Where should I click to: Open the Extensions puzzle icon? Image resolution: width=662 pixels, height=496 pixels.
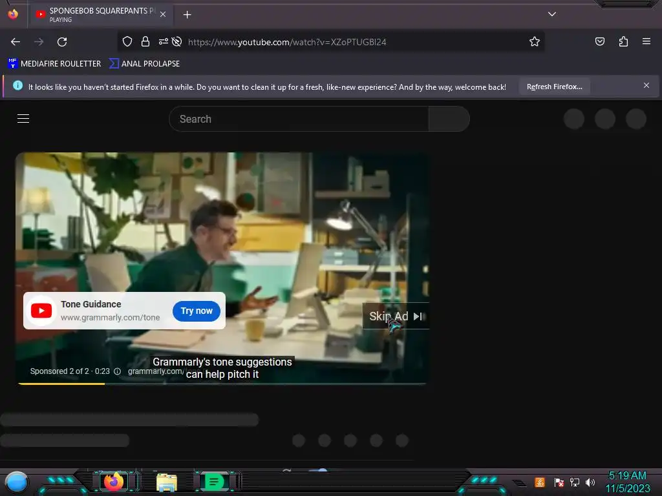(623, 41)
